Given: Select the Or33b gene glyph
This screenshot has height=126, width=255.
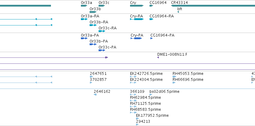Looking at the screenshot, I should click(93, 12).
